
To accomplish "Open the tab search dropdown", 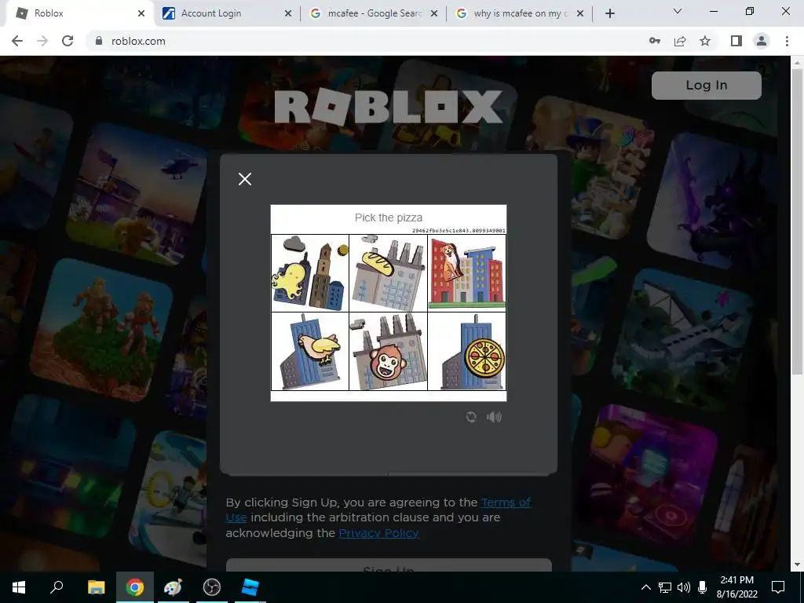I will [x=678, y=11].
